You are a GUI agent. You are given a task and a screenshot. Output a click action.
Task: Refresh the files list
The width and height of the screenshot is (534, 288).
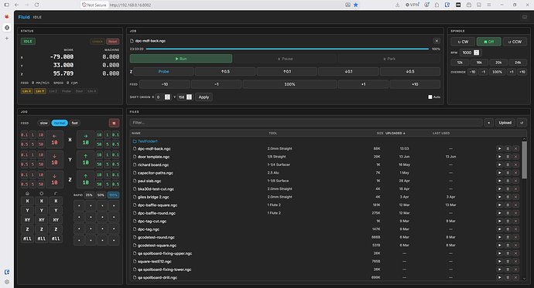point(522,123)
